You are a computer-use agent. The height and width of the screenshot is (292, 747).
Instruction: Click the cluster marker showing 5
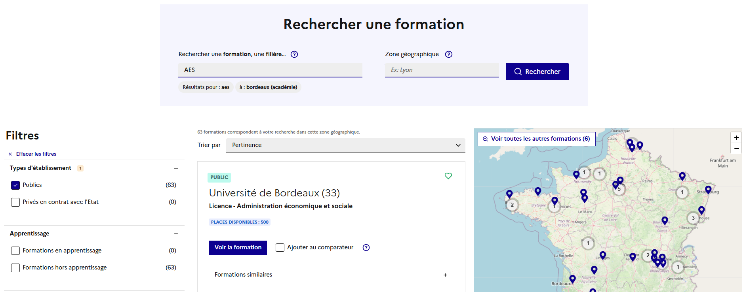click(619, 189)
